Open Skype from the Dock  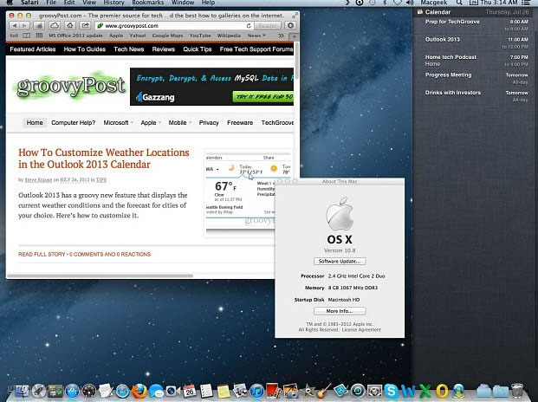click(x=391, y=391)
